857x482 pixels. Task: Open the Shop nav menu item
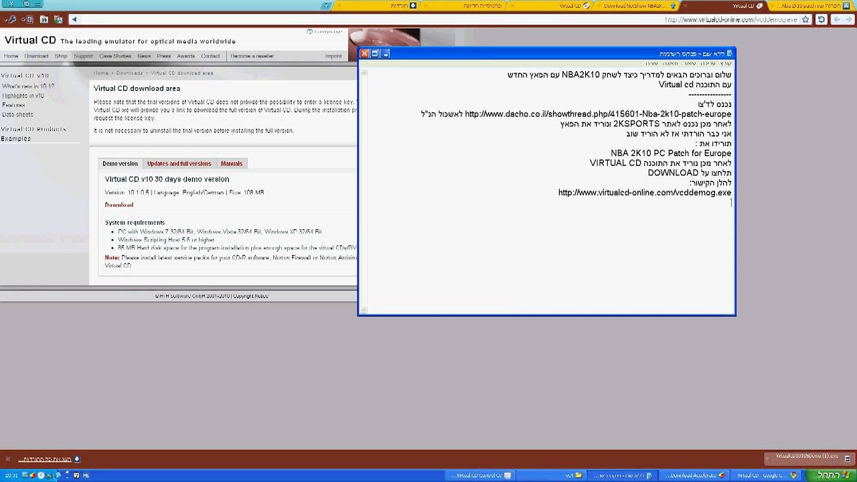click(x=61, y=56)
